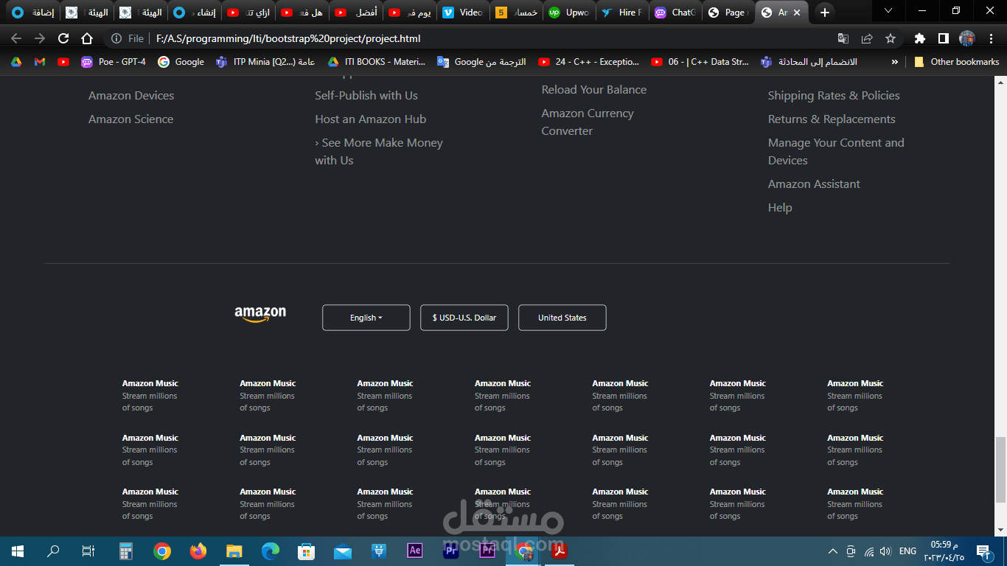The height and width of the screenshot is (566, 1007).
Task: Click the Amazon logo in the footer
Action: point(260,315)
